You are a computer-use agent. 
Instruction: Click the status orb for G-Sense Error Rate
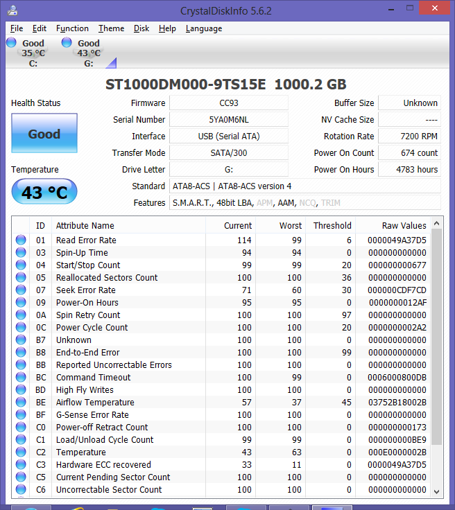point(21,414)
